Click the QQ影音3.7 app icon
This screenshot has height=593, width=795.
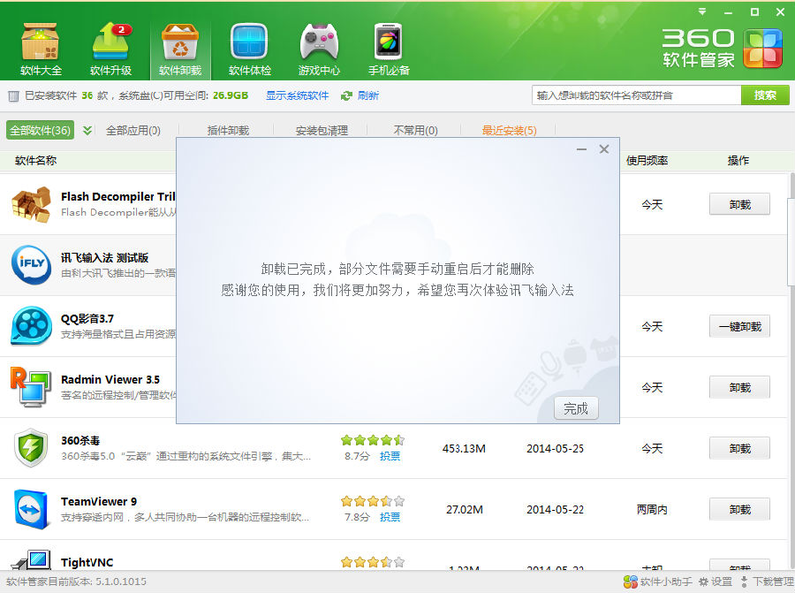pyautogui.click(x=31, y=326)
